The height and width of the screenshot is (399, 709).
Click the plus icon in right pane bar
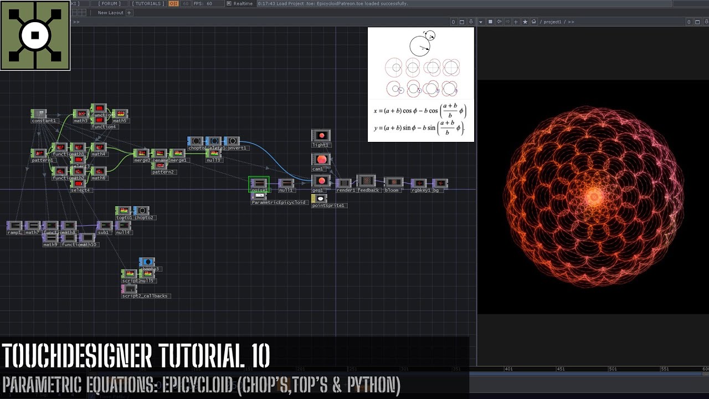516,22
